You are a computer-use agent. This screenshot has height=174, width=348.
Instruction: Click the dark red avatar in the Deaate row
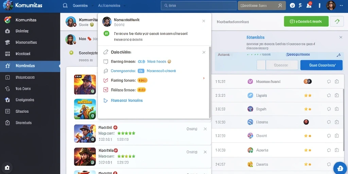[306, 122]
